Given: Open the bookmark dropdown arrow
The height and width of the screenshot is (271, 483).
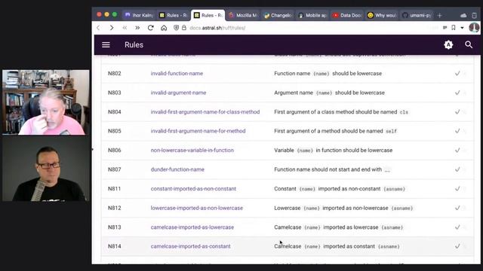Looking at the screenshot, I should 462,28.
